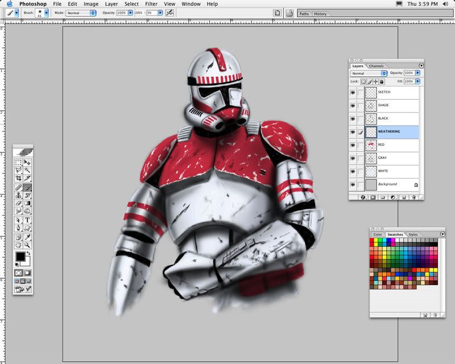Toggle lock transparent pixels in Layers panel
The width and height of the screenshot is (455, 364).
click(x=363, y=81)
